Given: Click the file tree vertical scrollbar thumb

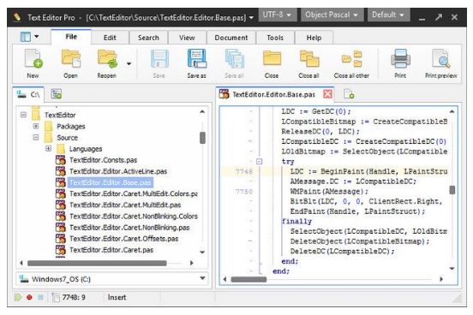Looking at the screenshot, I should [x=203, y=138].
